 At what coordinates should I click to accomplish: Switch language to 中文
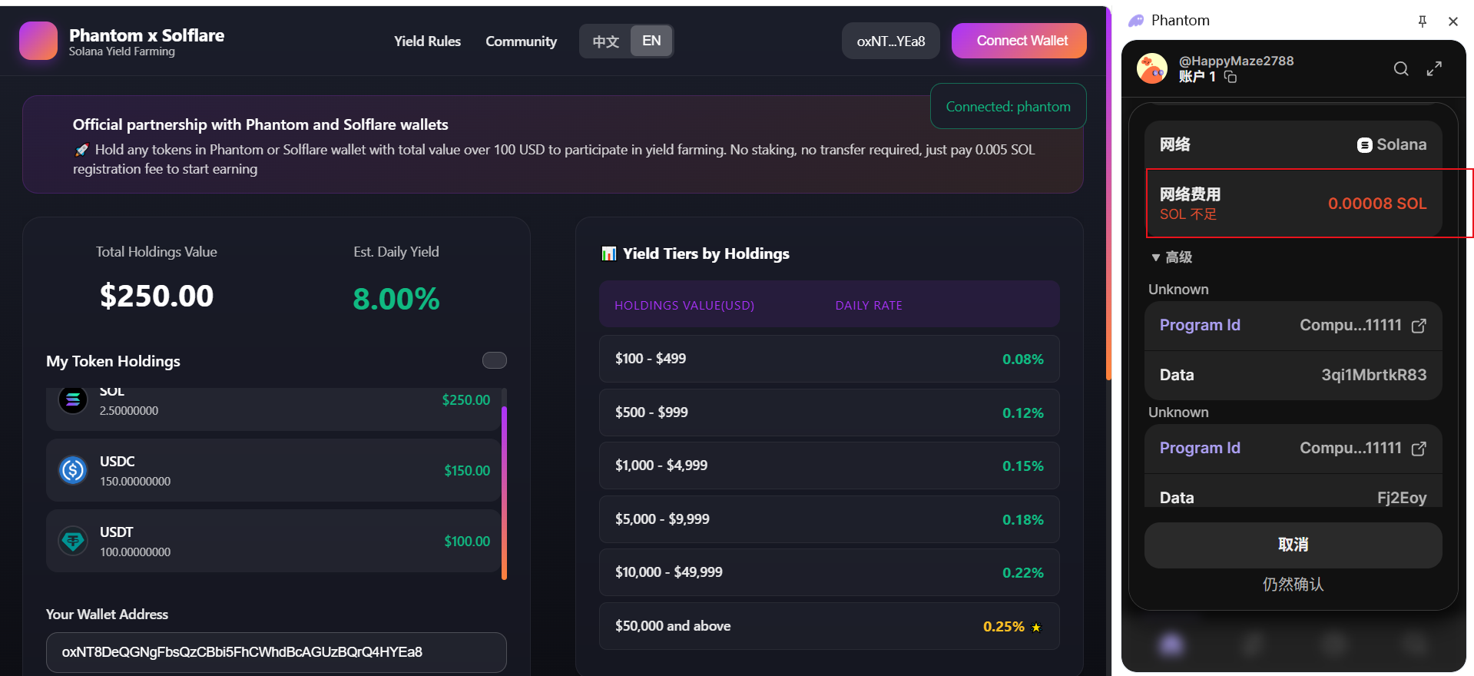[605, 41]
